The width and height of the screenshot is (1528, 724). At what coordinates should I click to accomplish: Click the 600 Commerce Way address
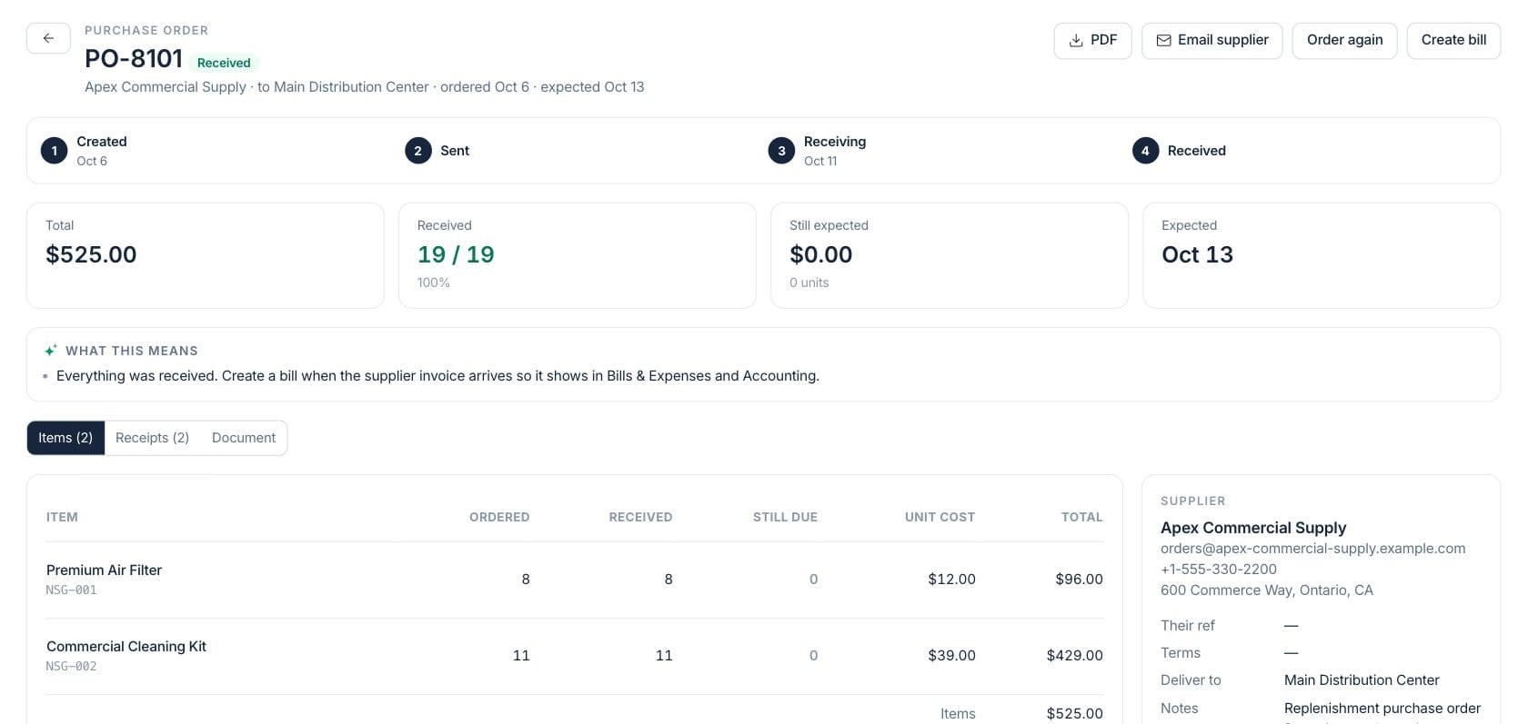click(1267, 590)
